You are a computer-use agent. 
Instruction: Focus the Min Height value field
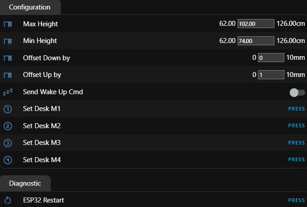click(x=256, y=41)
